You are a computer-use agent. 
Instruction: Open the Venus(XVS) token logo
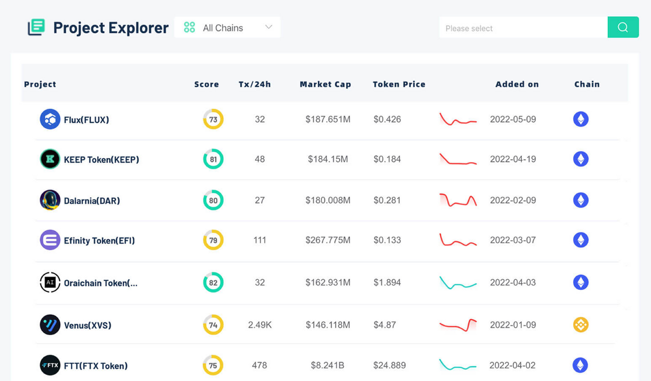click(50, 325)
